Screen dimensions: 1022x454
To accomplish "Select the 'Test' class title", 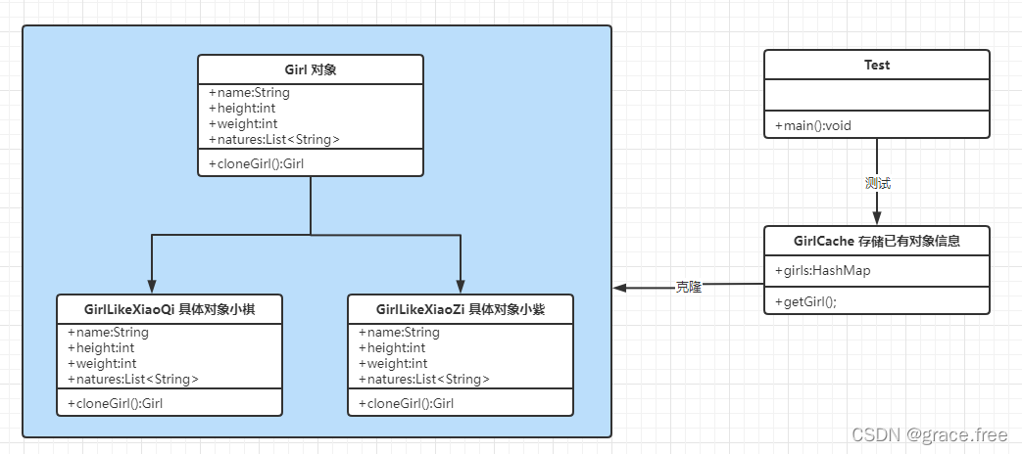I will (x=877, y=65).
